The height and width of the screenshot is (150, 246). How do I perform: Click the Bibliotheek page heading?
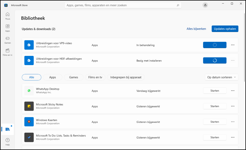click(33, 18)
